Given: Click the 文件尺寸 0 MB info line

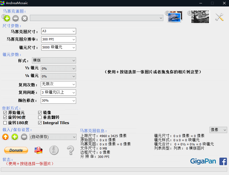Looking at the screenshot, I should pos(94,148).
